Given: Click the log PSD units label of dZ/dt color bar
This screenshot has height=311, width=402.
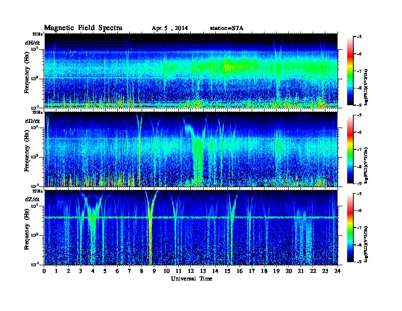Looking at the screenshot, I should (x=366, y=244).
